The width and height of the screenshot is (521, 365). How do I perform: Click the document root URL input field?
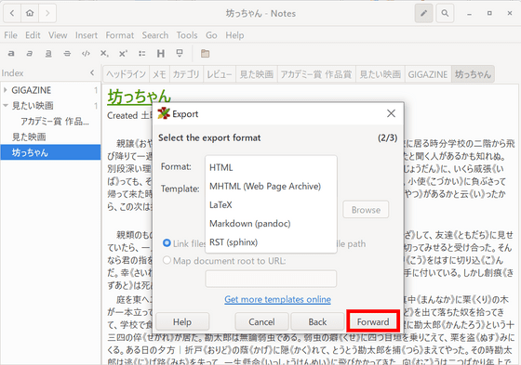pos(271,279)
